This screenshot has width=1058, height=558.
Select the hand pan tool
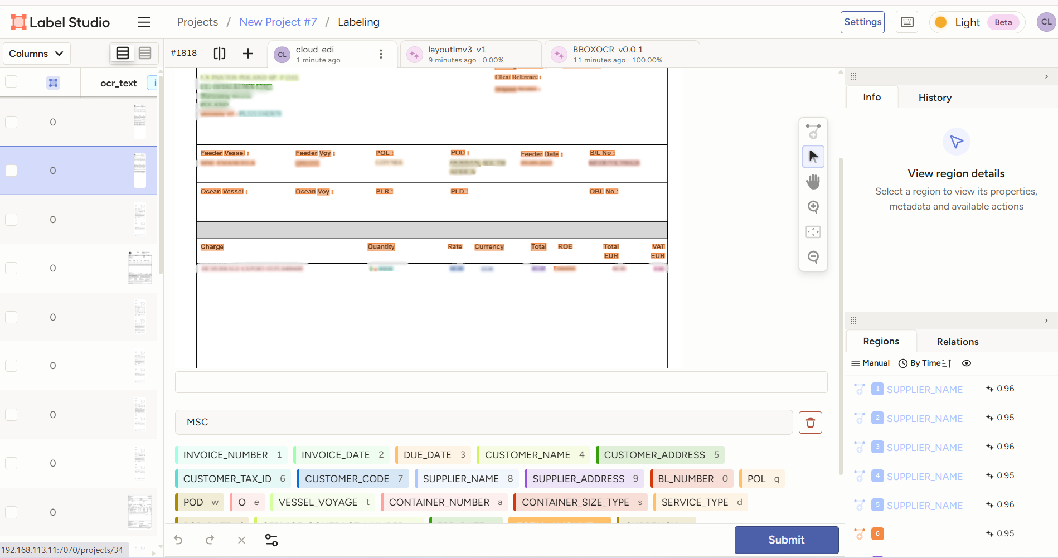click(x=813, y=182)
